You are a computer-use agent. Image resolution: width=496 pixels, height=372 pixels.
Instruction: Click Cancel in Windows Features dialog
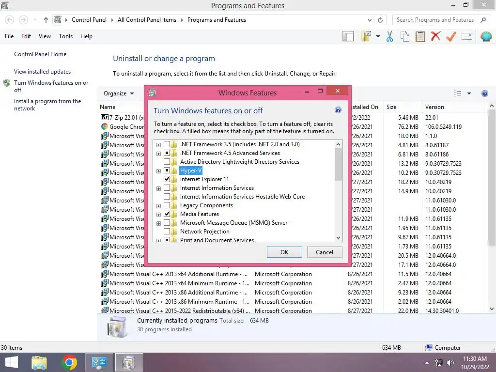coord(325,252)
